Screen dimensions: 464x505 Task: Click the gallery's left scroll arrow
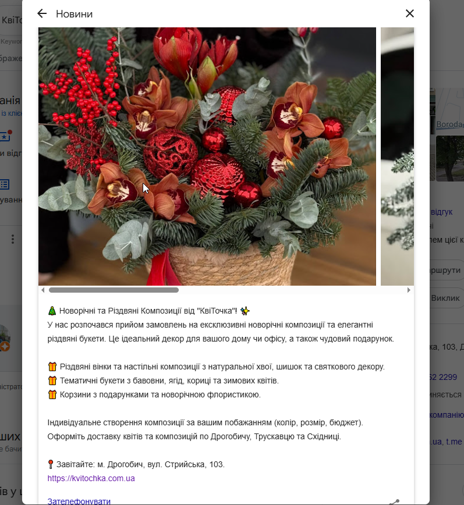[x=43, y=290]
